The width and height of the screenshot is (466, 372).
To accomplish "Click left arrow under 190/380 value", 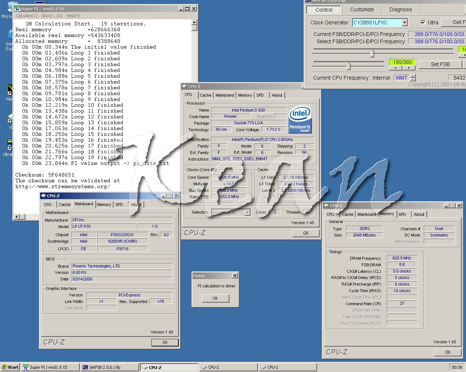I will pyautogui.click(x=395, y=68).
